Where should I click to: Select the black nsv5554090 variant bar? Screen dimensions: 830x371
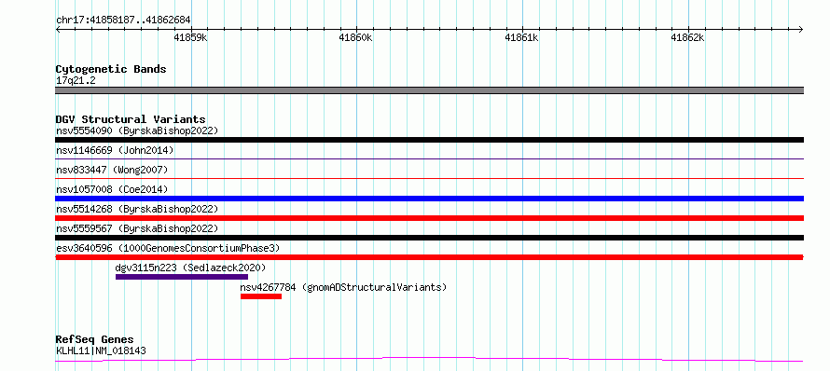(x=429, y=140)
